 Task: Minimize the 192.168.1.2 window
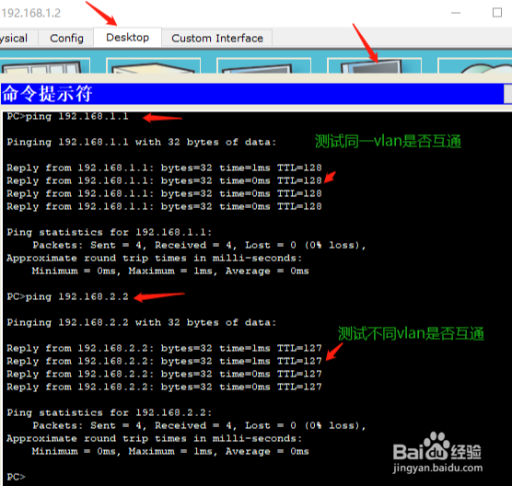[456, 13]
